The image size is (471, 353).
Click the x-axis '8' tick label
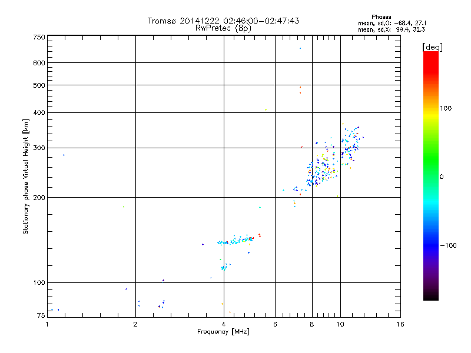(x=312, y=324)
